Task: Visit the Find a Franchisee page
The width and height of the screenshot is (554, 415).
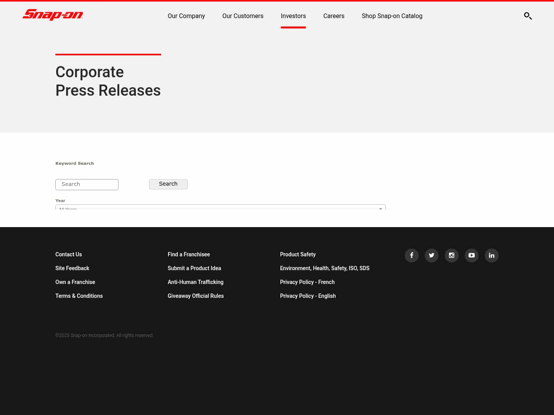Action: tap(189, 254)
